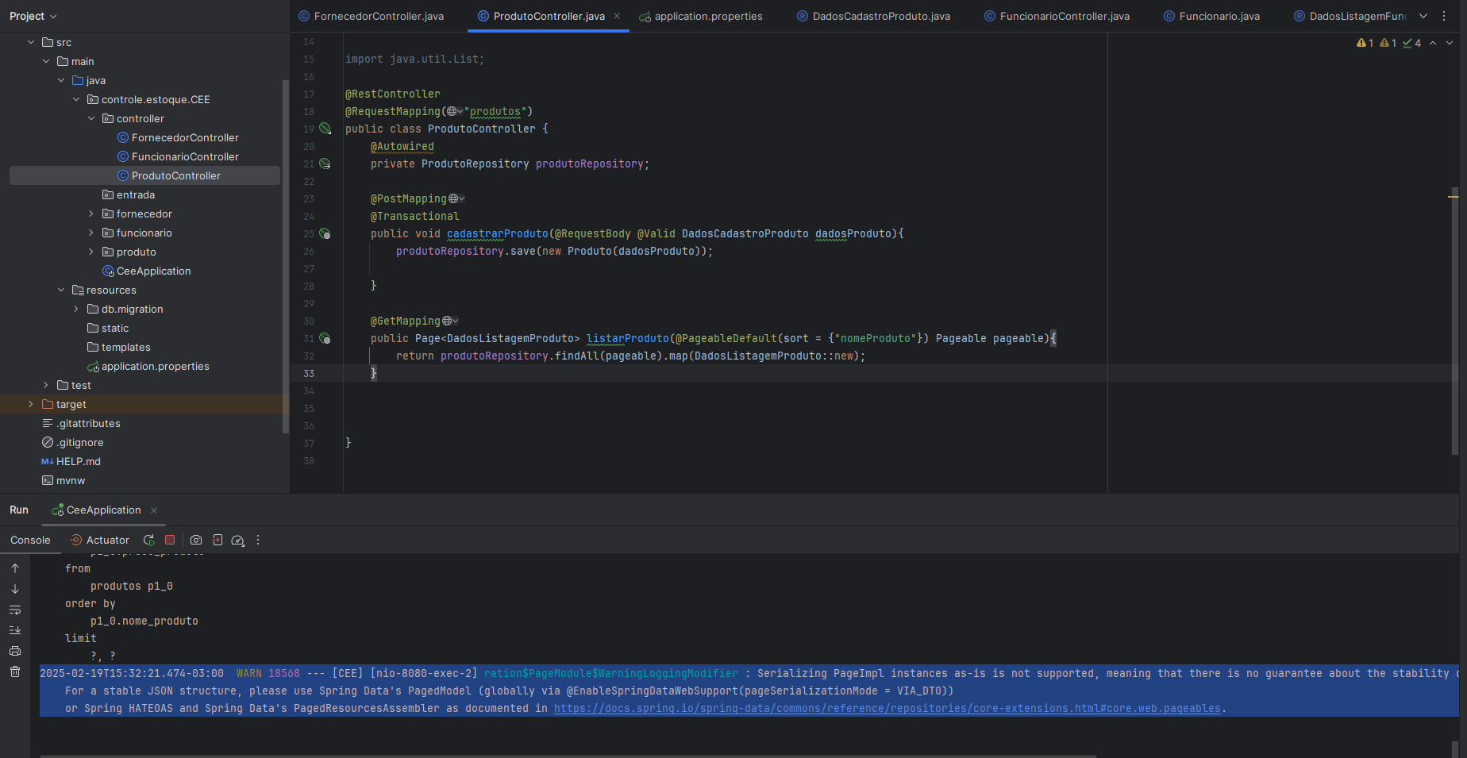This screenshot has width=1467, height=758.
Task: Open the globe URL dropdown next to @GetMapping
Action: pos(450,321)
